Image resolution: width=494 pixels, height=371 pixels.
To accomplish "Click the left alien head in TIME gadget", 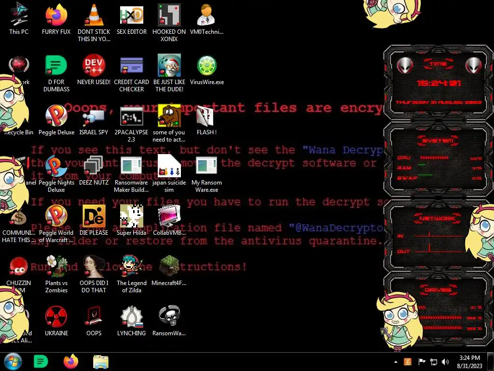I will tap(405, 65).
